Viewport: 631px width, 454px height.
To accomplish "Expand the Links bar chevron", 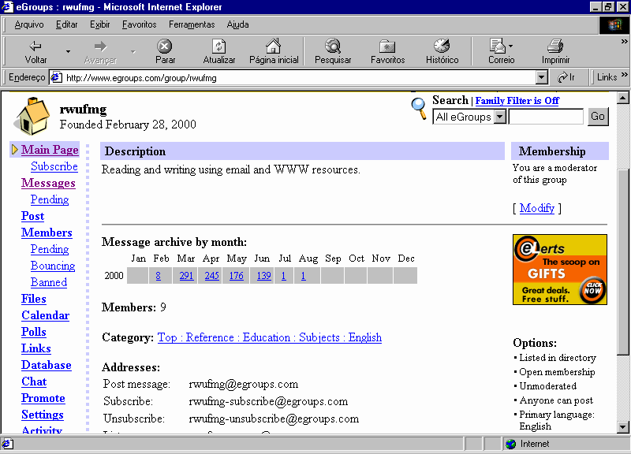I will tap(624, 75).
